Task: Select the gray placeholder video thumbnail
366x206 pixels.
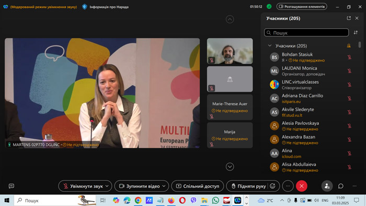Action: point(230,79)
